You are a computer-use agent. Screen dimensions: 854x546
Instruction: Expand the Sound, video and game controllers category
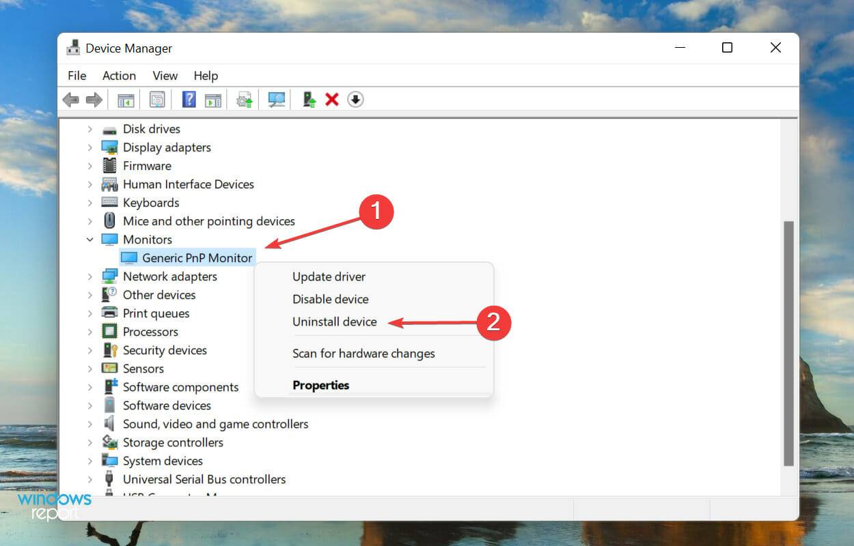pyautogui.click(x=91, y=424)
